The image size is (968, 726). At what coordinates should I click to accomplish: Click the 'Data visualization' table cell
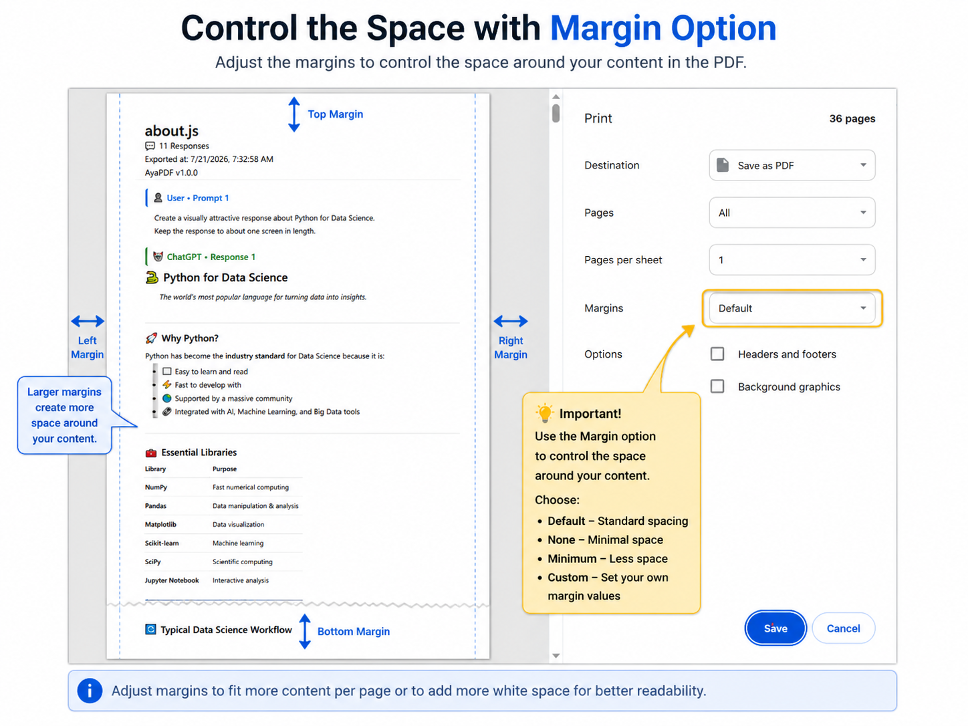(238, 525)
